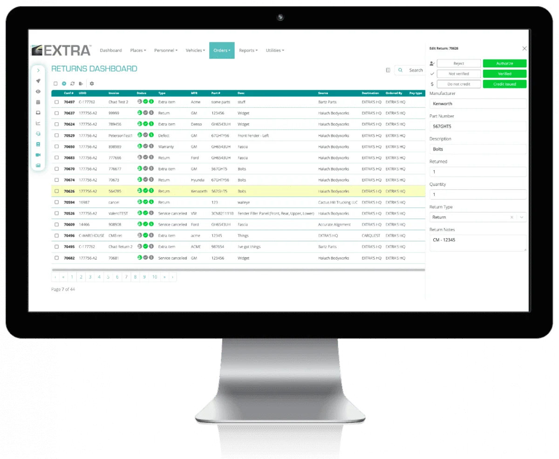
Task: Open the Orders dropdown menu
Action: [222, 50]
